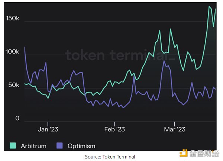Viewport: 223px width, 161px height.
Task: Select the 150k y-axis label
Action: (x=13, y=18)
